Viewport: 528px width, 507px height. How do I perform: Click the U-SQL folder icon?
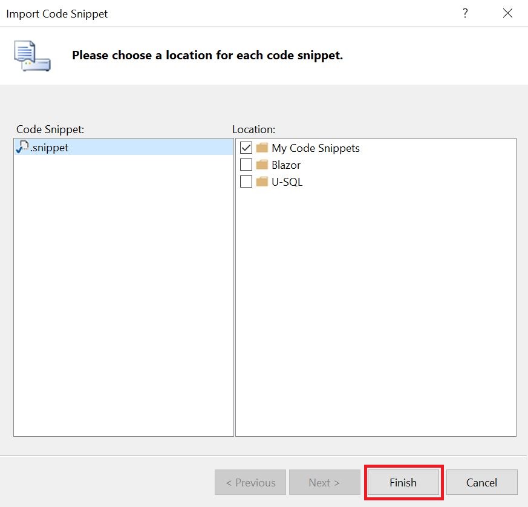tap(262, 182)
